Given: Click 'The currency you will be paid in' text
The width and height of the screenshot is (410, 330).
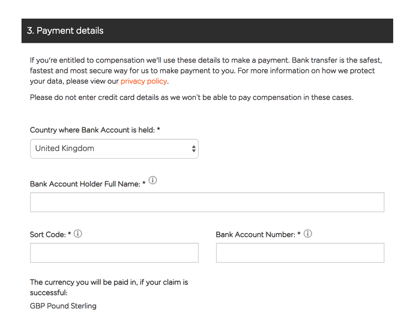Looking at the screenshot, I should [x=109, y=287].
